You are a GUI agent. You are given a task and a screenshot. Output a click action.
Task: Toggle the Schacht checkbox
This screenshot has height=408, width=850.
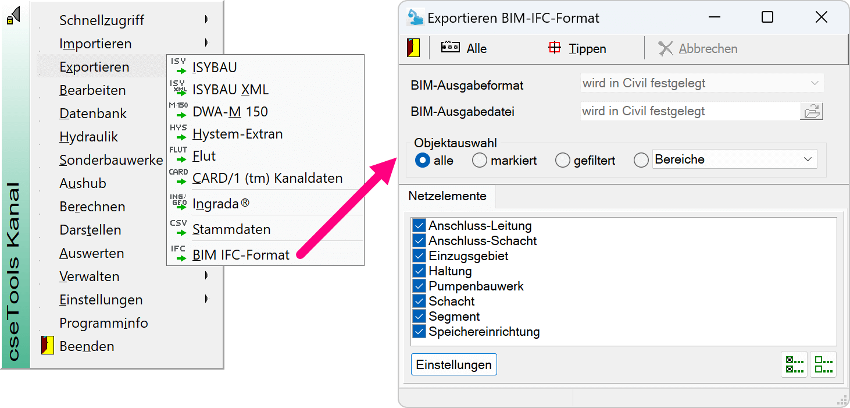[x=419, y=301]
